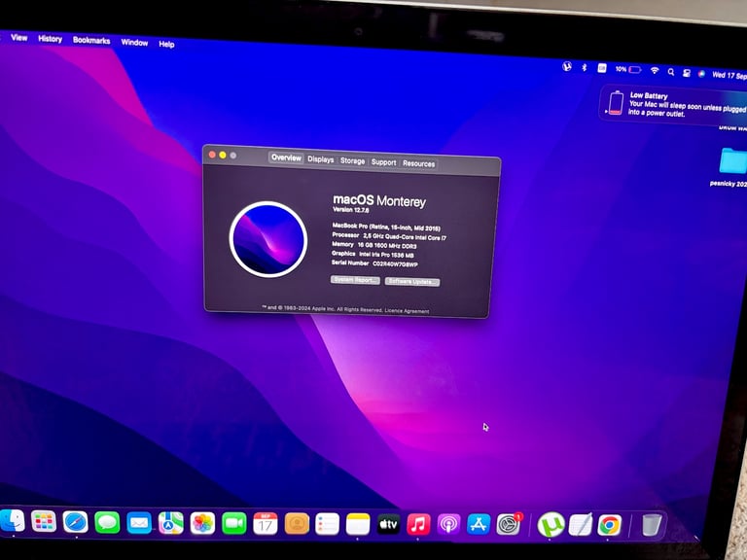Image resolution: width=747 pixels, height=560 pixels.
Task: Start FaceTime from the dock
Action: click(233, 524)
